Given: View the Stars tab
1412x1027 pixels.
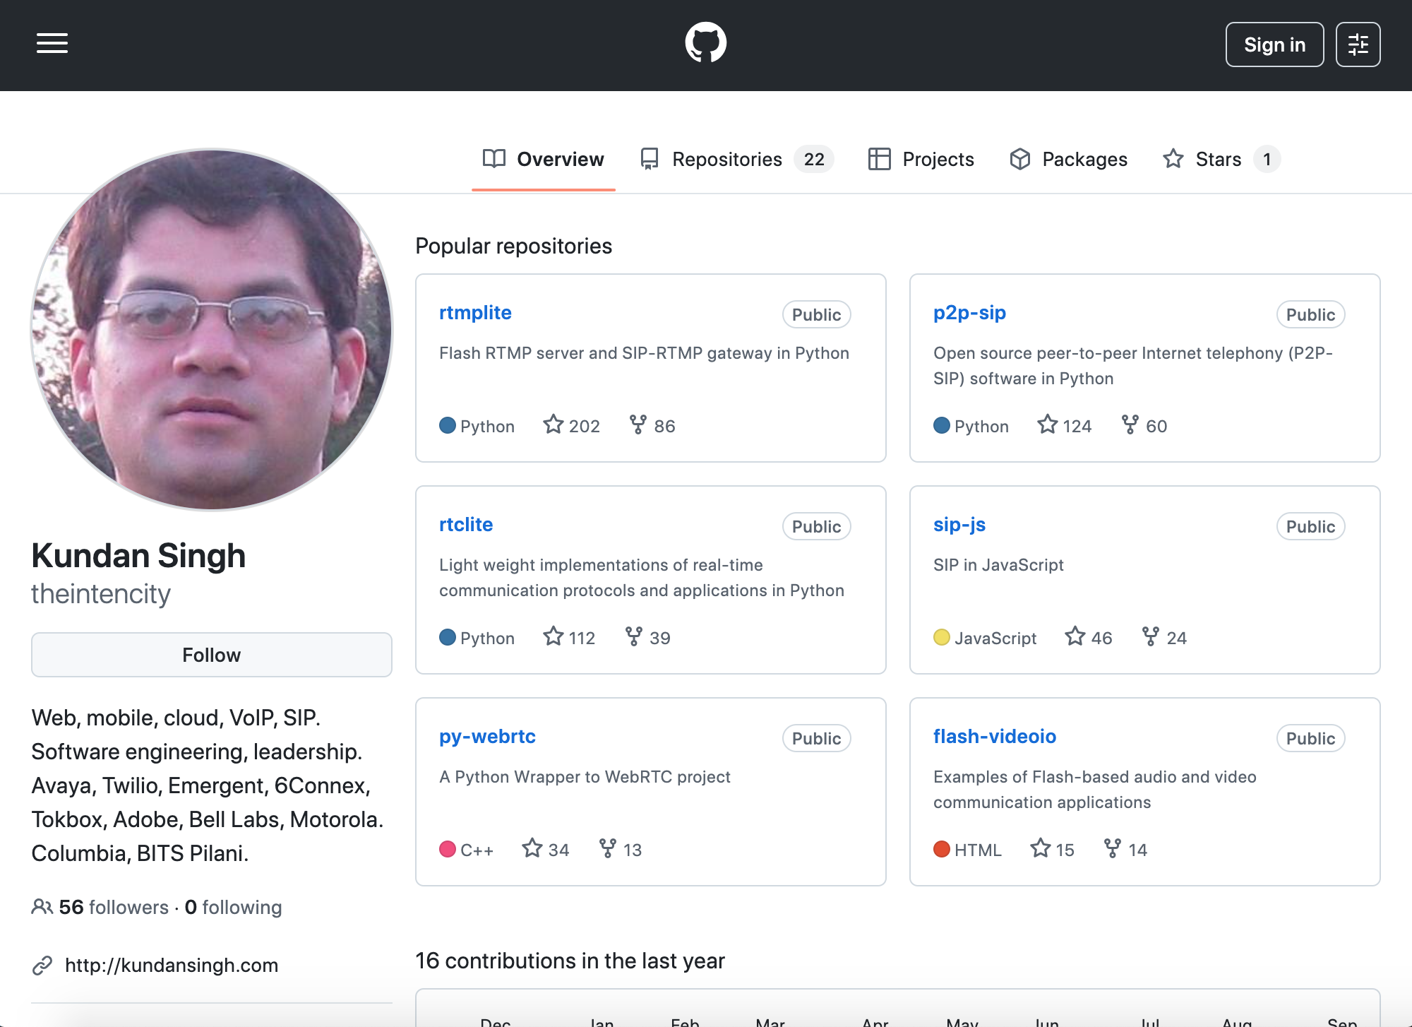Looking at the screenshot, I should (x=1220, y=160).
